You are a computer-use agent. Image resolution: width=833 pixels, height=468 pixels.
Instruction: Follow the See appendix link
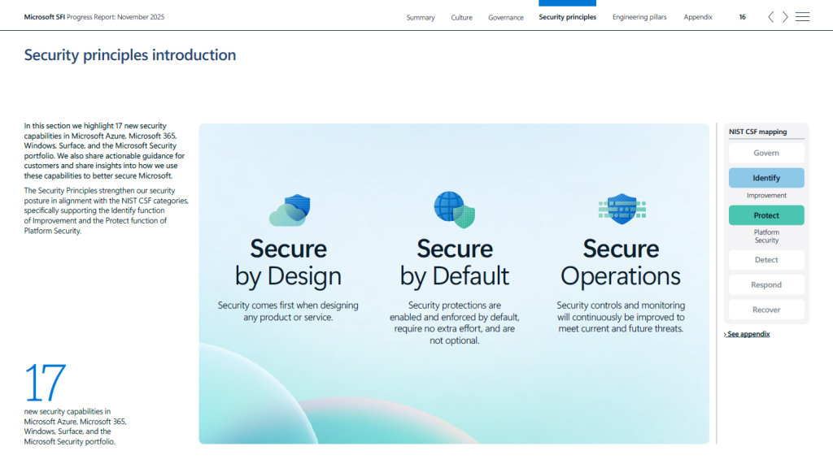click(x=748, y=334)
